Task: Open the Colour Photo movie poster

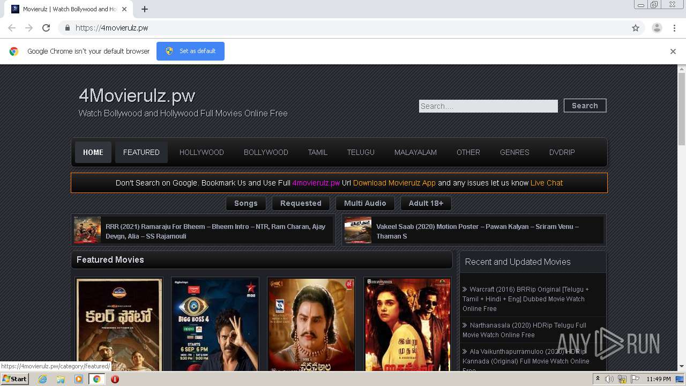Action: 119,324
